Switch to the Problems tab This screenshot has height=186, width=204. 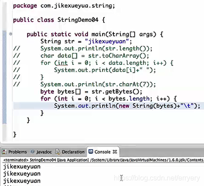14,152
